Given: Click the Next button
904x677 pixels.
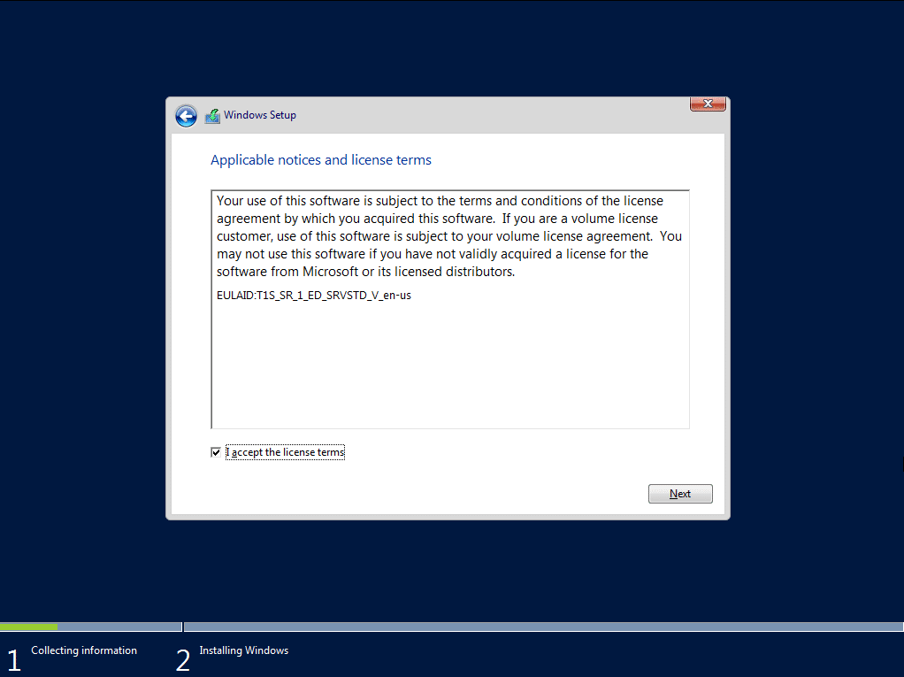Looking at the screenshot, I should [680, 494].
